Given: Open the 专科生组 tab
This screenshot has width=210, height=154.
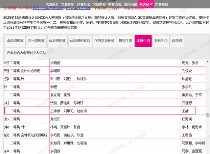Looking at the screenshot, I should [161, 41].
